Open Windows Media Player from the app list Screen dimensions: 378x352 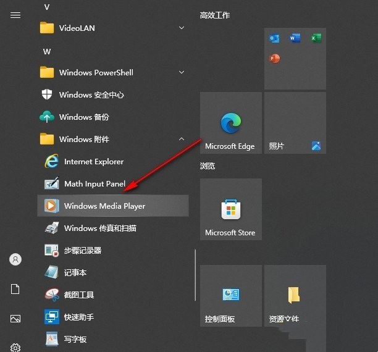pos(104,206)
